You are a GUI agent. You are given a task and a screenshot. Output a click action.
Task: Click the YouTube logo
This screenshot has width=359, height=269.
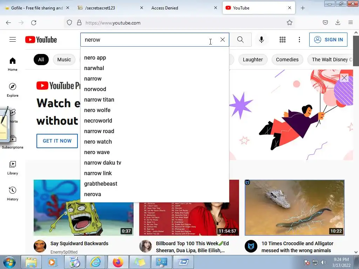[x=41, y=40]
